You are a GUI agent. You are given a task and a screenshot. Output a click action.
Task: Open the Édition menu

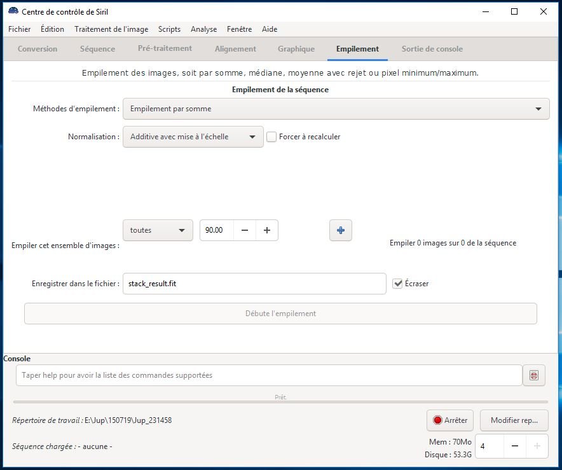pyautogui.click(x=52, y=29)
